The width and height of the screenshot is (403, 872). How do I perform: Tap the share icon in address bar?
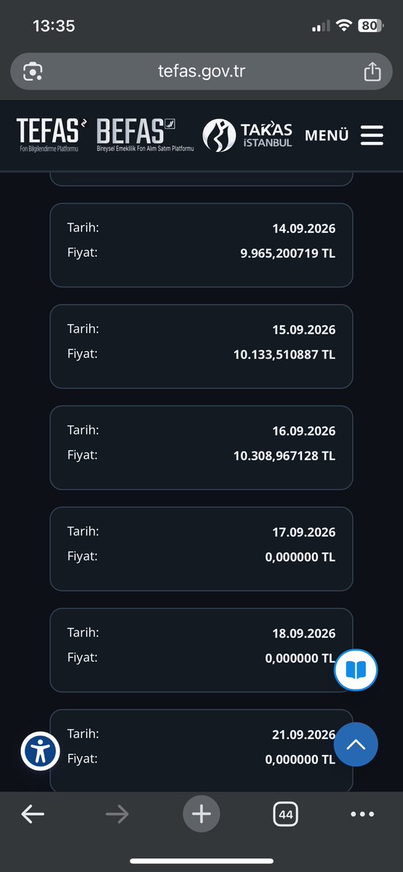372,71
